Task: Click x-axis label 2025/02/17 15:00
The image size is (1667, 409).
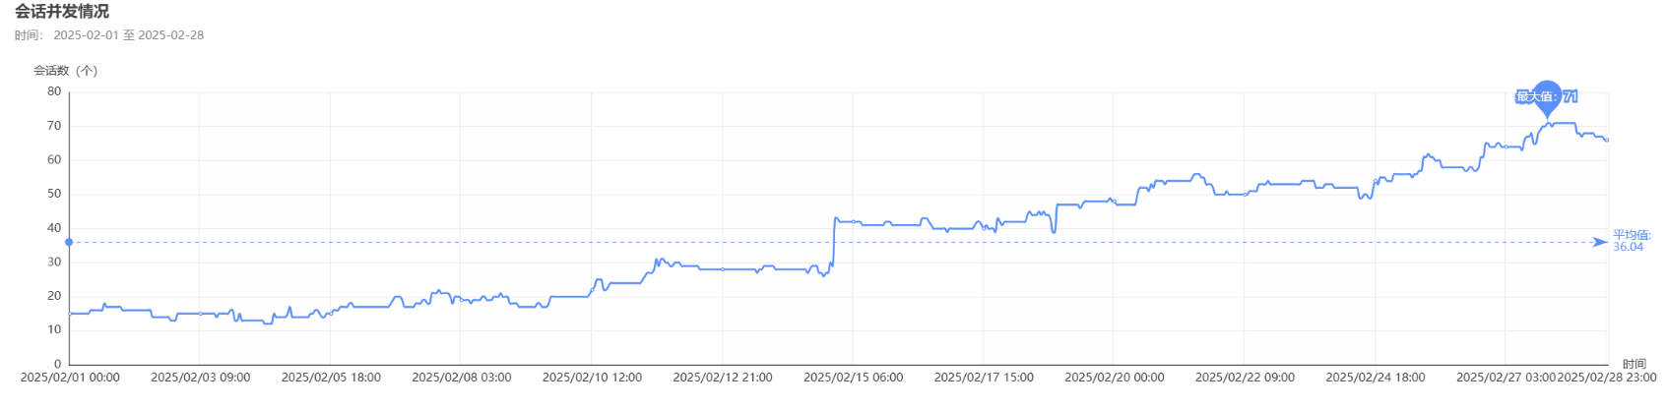Action: click(x=984, y=378)
